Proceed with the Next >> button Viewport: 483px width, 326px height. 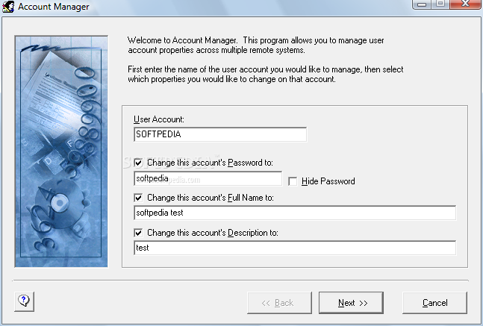[351, 303]
